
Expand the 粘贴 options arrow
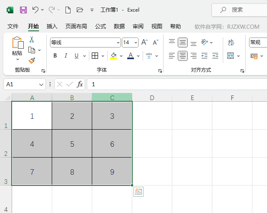(18, 59)
